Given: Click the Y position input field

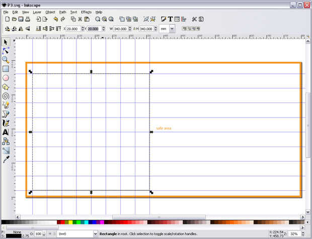Looking at the screenshot, I should pos(94,29).
